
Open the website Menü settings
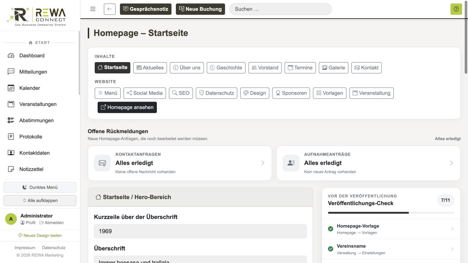107,93
